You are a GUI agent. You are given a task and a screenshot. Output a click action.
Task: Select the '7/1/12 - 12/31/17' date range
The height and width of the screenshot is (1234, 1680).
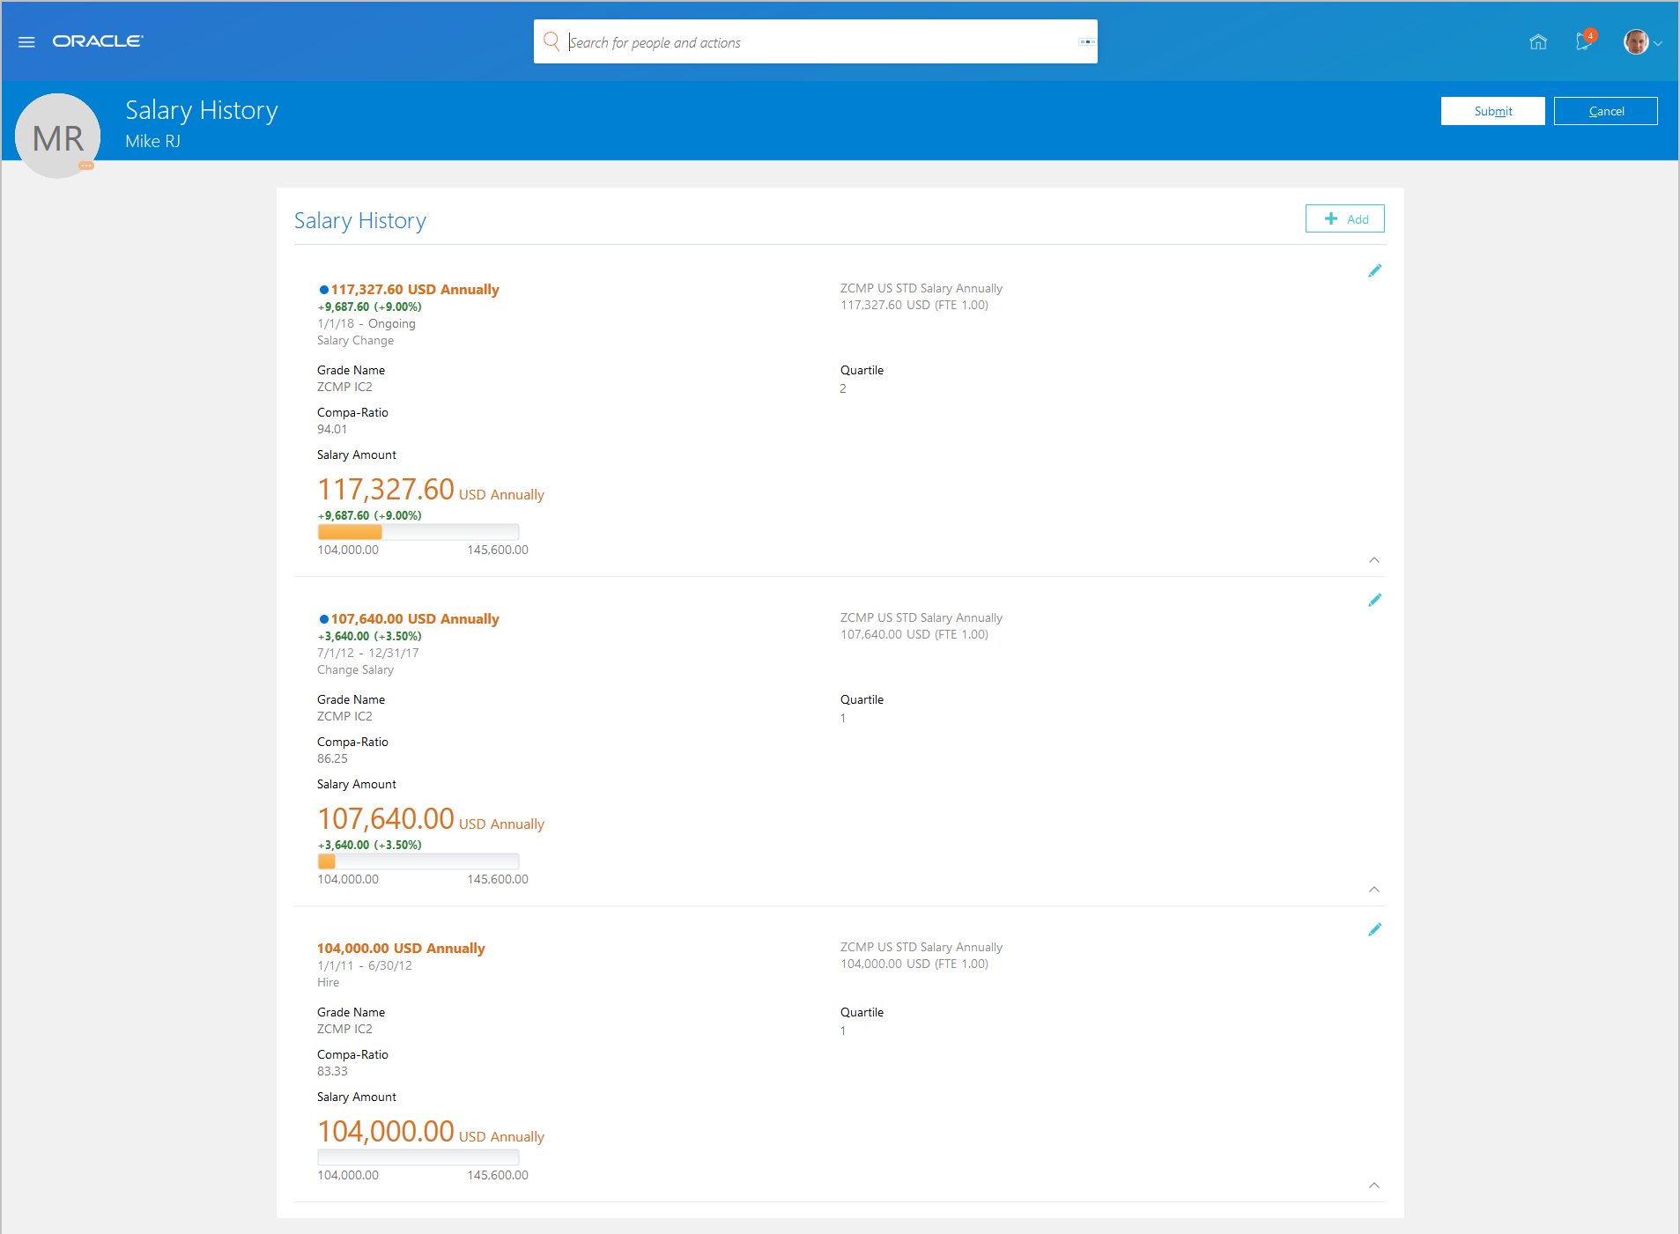(x=368, y=653)
